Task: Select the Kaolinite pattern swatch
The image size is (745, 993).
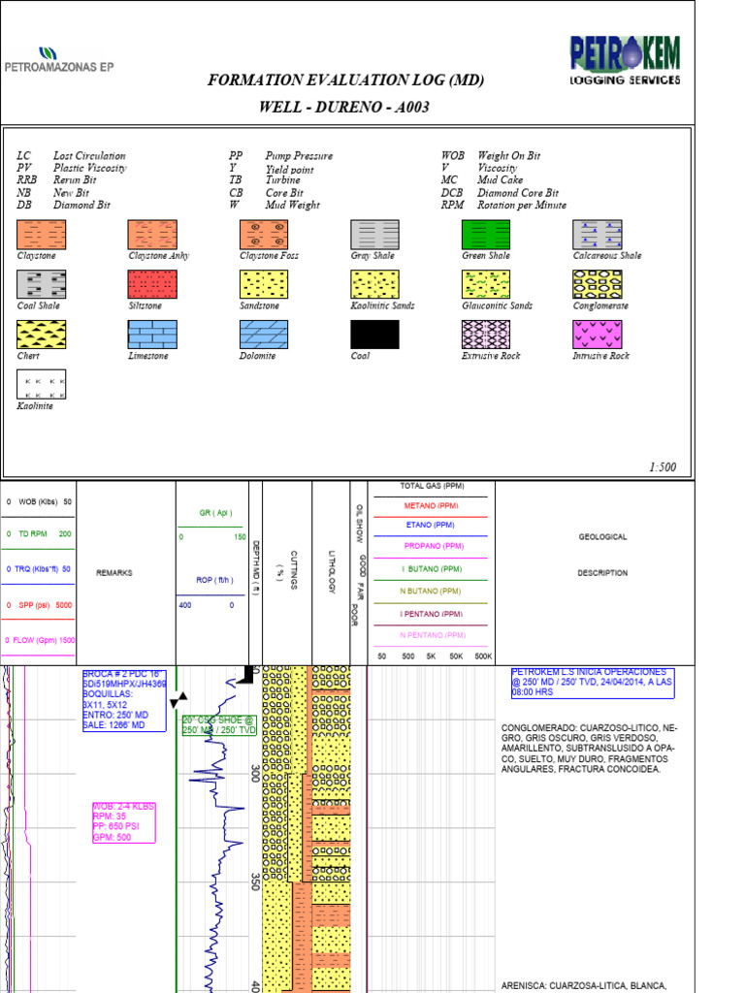Action: pos(41,384)
